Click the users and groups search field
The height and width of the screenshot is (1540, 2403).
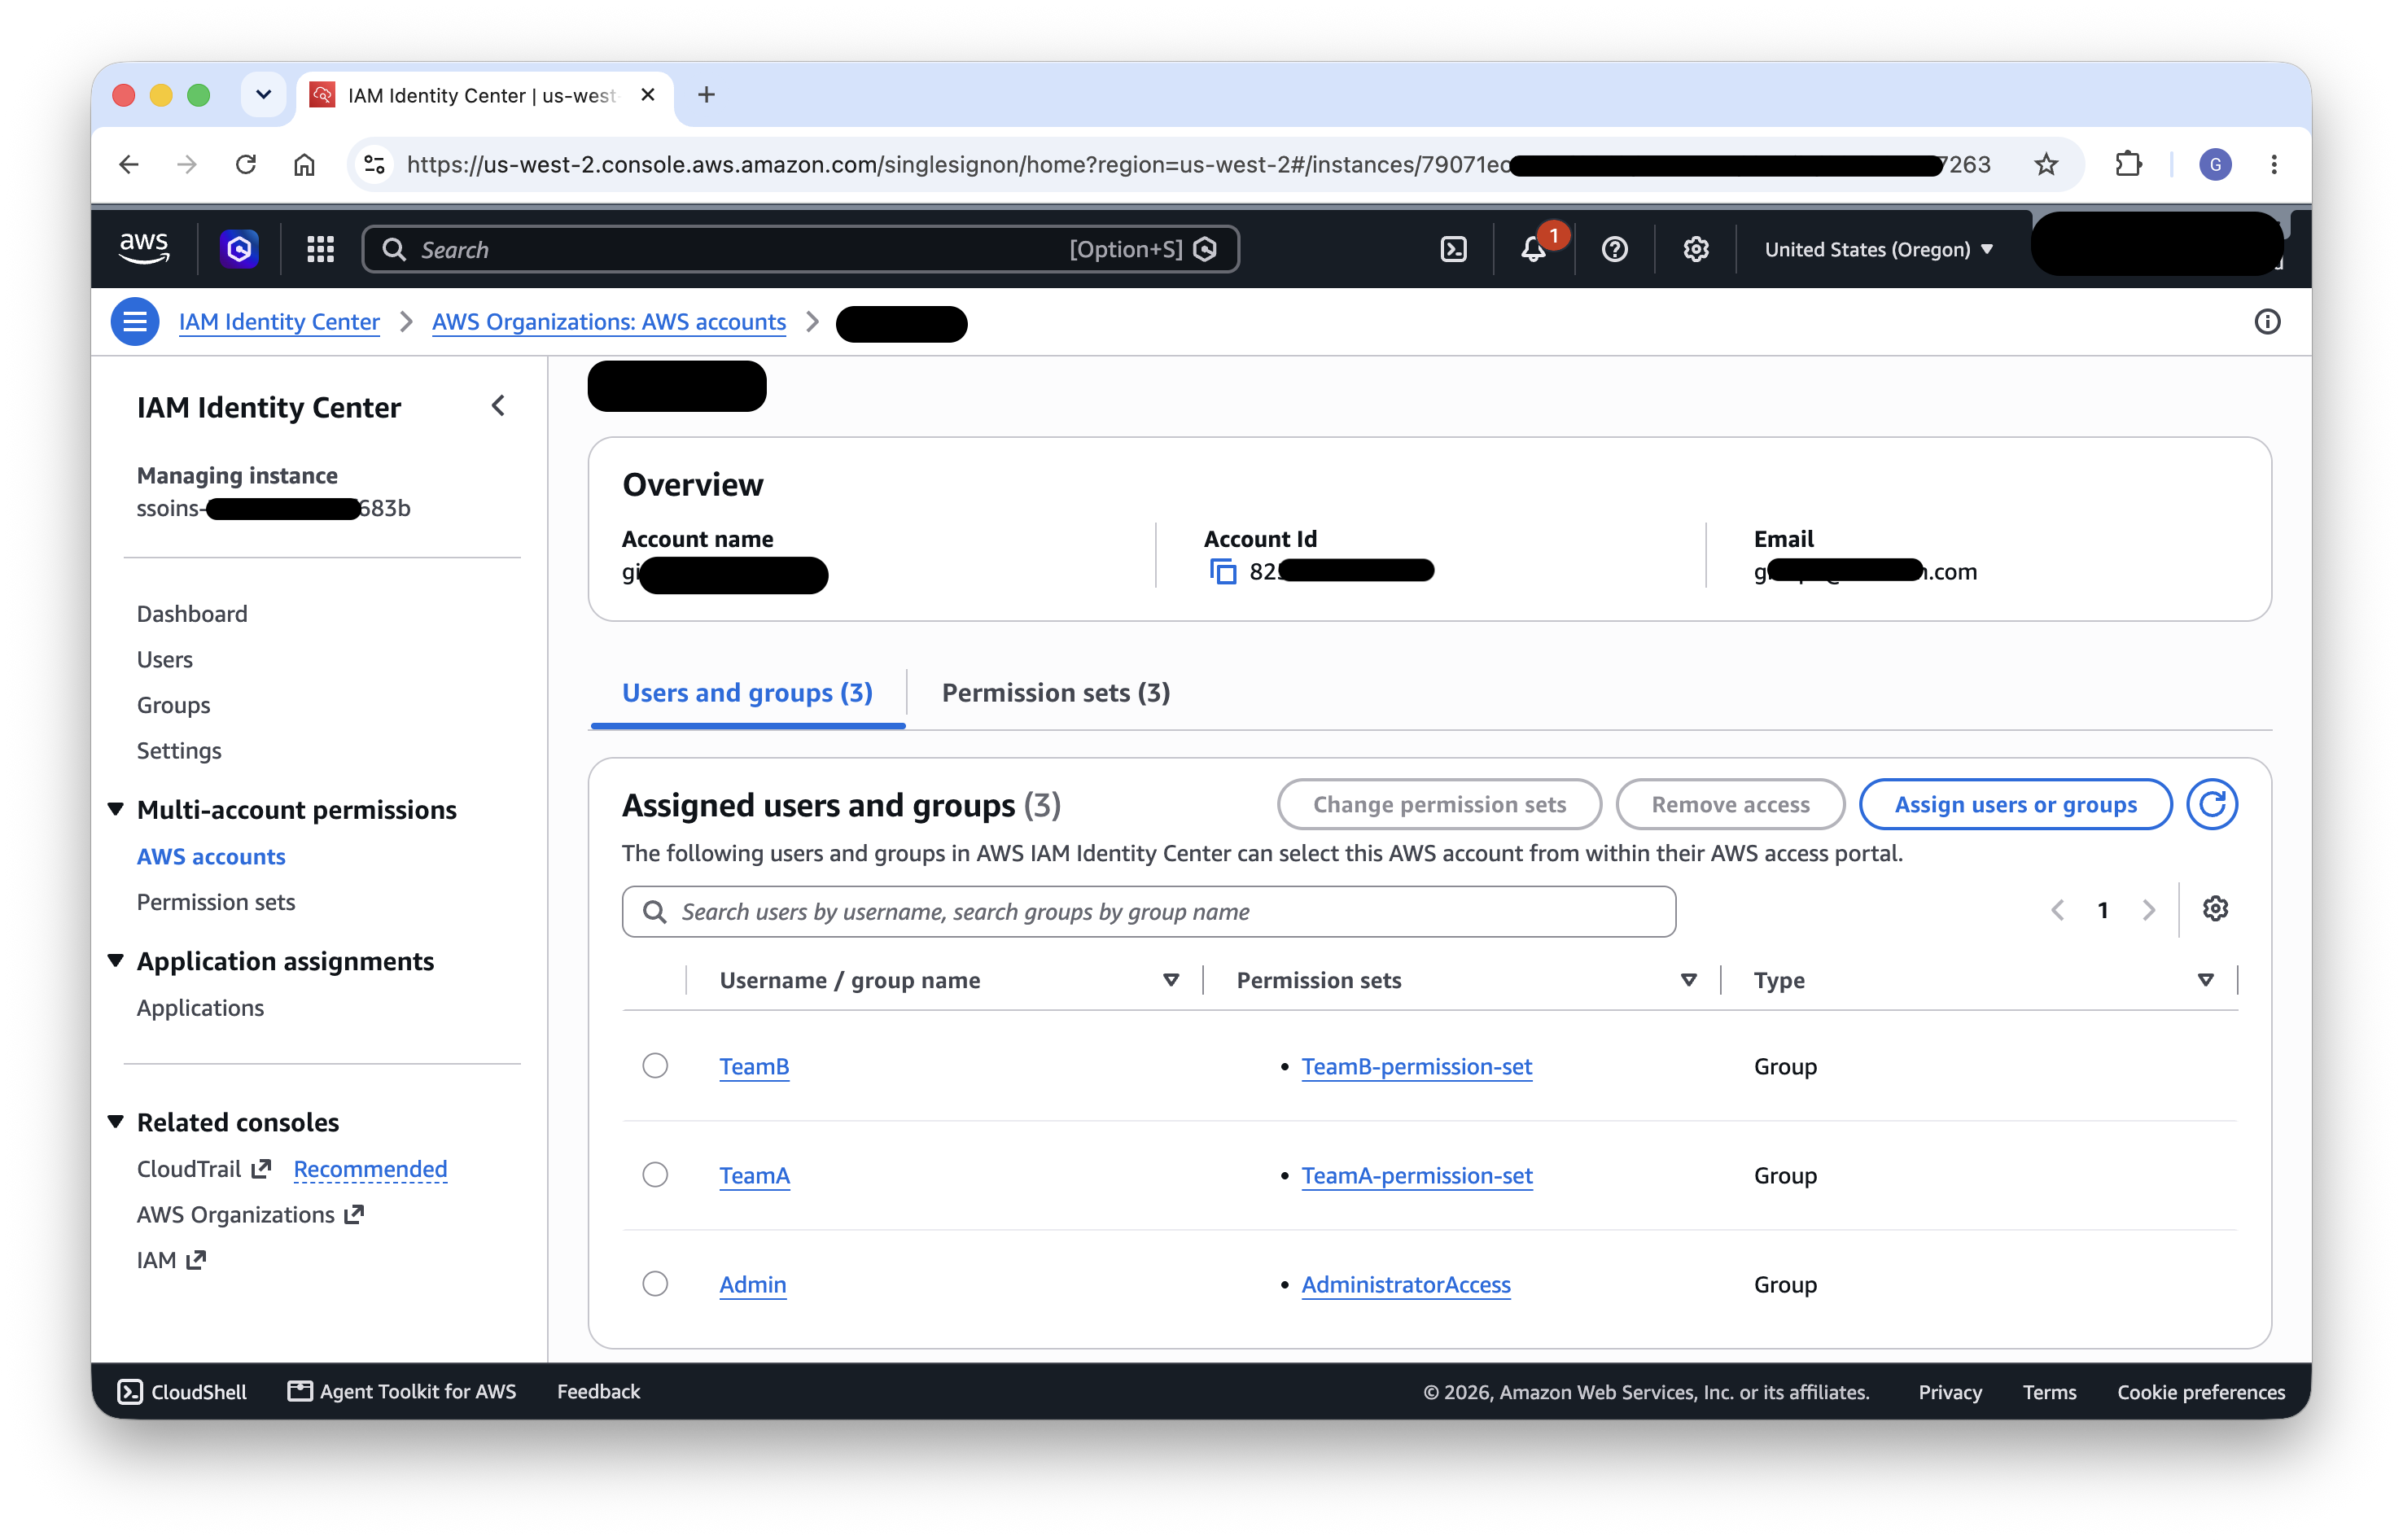pos(1148,912)
